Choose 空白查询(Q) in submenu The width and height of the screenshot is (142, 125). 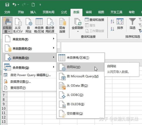(81, 113)
